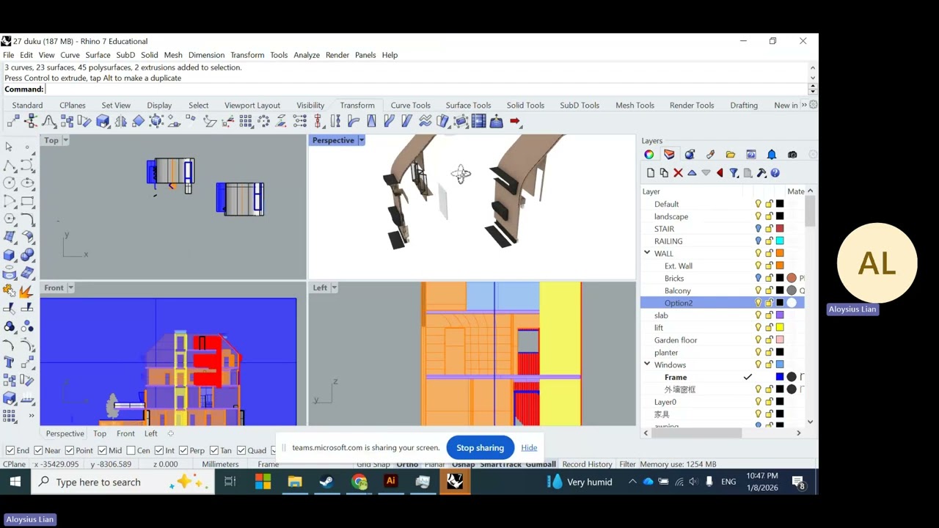Screen dimensions: 939x528
Task: Select the Circle tool in left sidebar
Action: pos(10,183)
